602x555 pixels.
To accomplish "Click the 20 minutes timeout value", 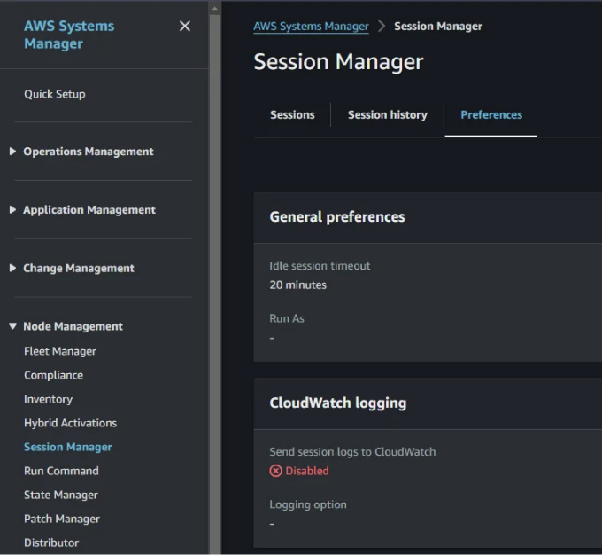I will point(298,285).
